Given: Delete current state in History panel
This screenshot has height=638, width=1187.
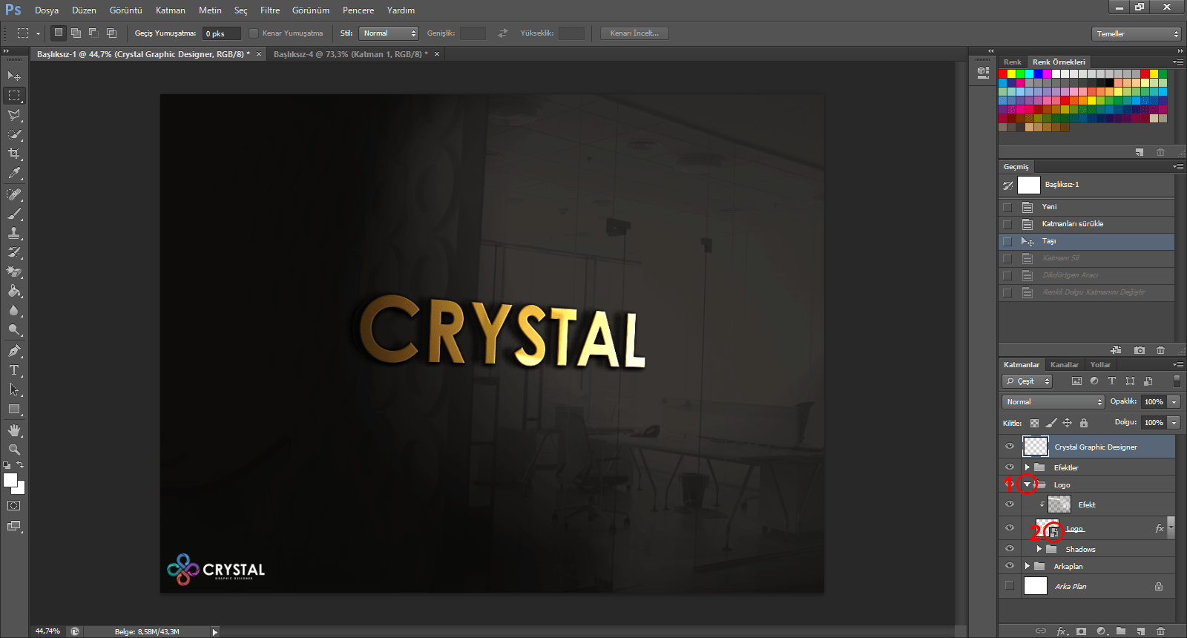Looking at the screenshot, I should click(1160, 350).
